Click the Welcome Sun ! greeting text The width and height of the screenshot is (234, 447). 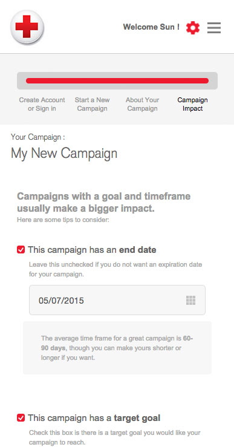[151, 27]
